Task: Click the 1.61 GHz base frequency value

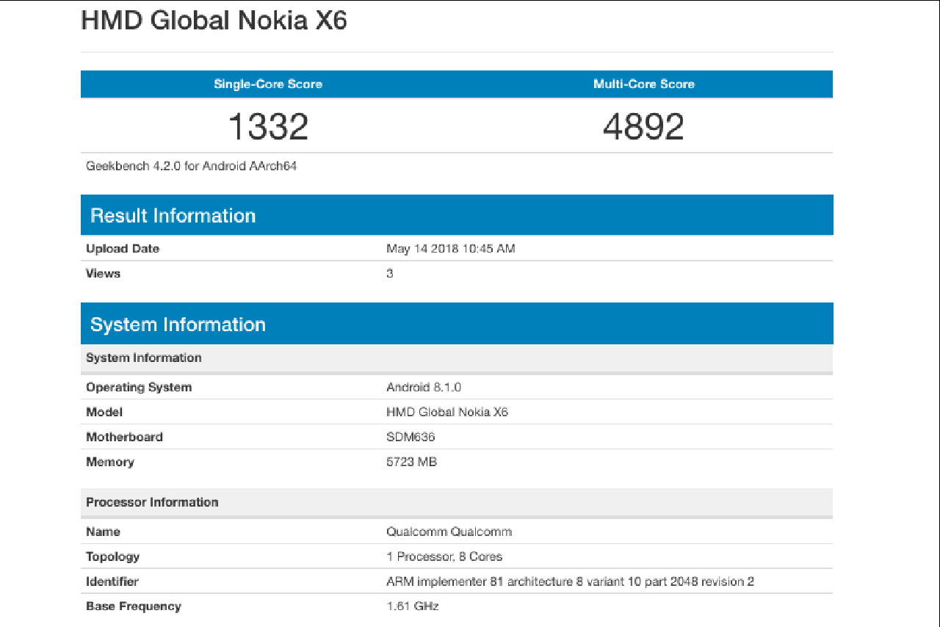Action: point(412,607)
